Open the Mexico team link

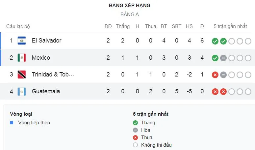[x=41, y=58]
